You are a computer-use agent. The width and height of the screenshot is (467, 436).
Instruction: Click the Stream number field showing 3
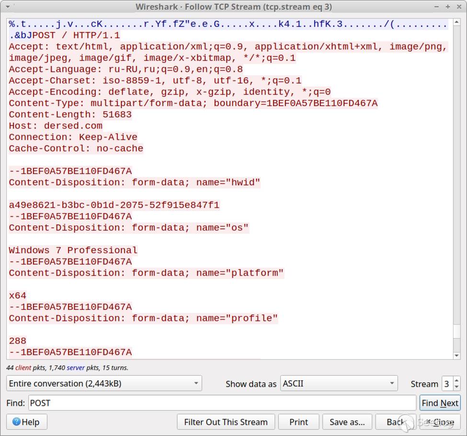pyautogui.click(x=446, y=384)
